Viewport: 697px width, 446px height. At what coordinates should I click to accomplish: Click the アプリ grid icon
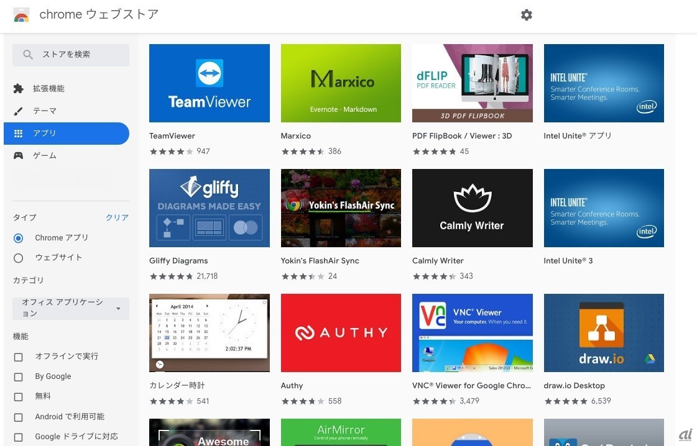pyautogui.click(x=18, y=134)
